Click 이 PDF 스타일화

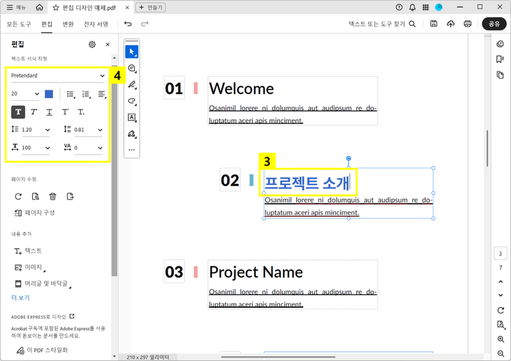point(42,350)
